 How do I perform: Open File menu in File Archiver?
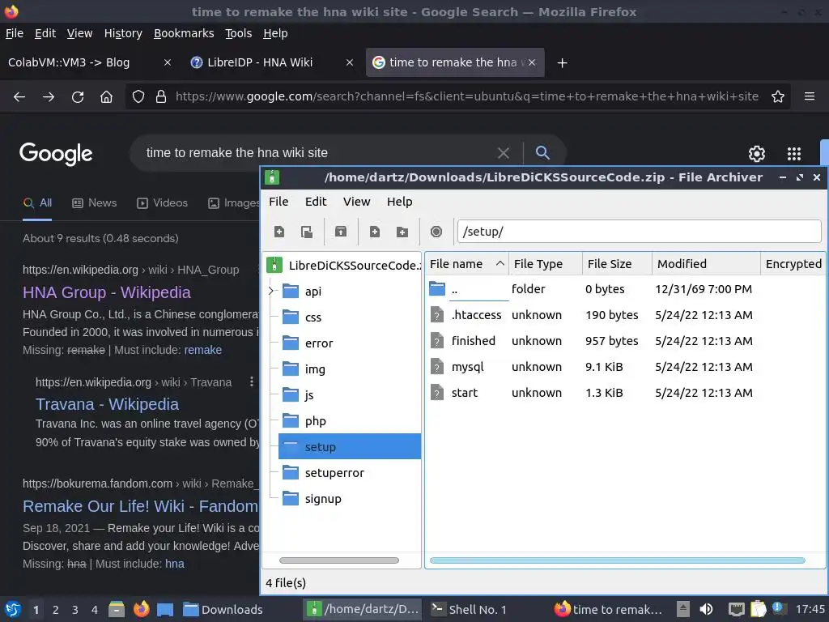coord(278,202)
